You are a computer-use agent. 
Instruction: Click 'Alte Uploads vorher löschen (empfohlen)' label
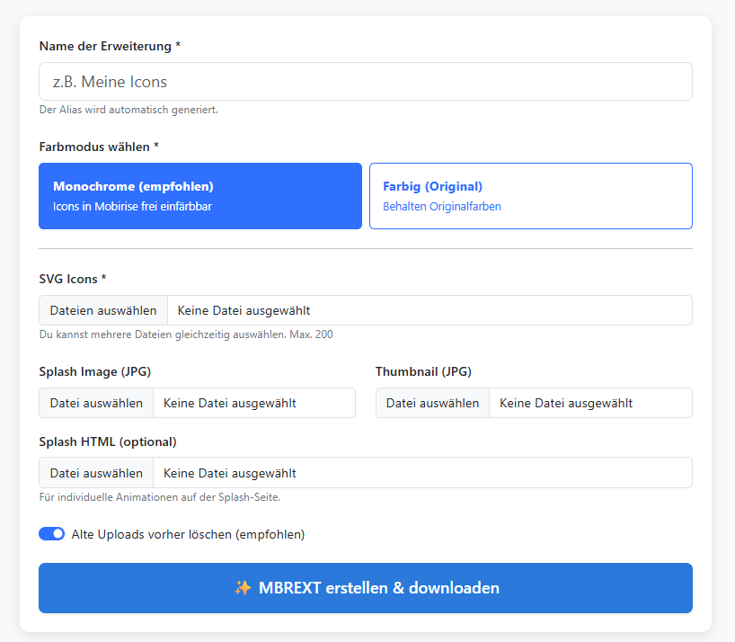pos(188,535)
